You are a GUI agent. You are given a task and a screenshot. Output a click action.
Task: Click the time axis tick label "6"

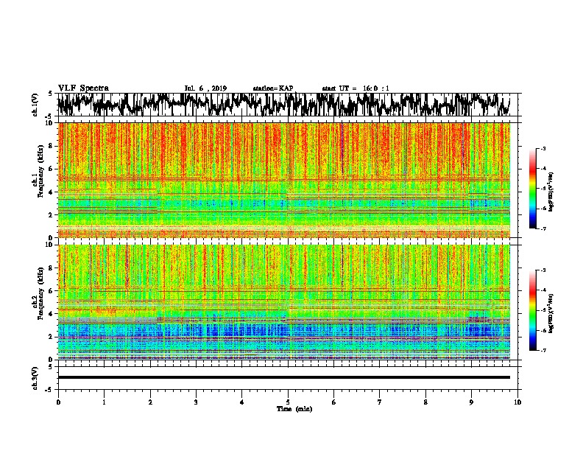pyautogui.click(x=334, y=402)
